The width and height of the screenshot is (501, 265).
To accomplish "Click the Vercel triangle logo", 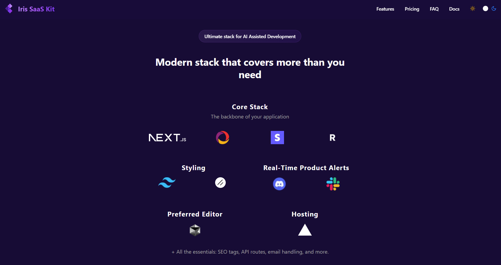I will 305,230.
